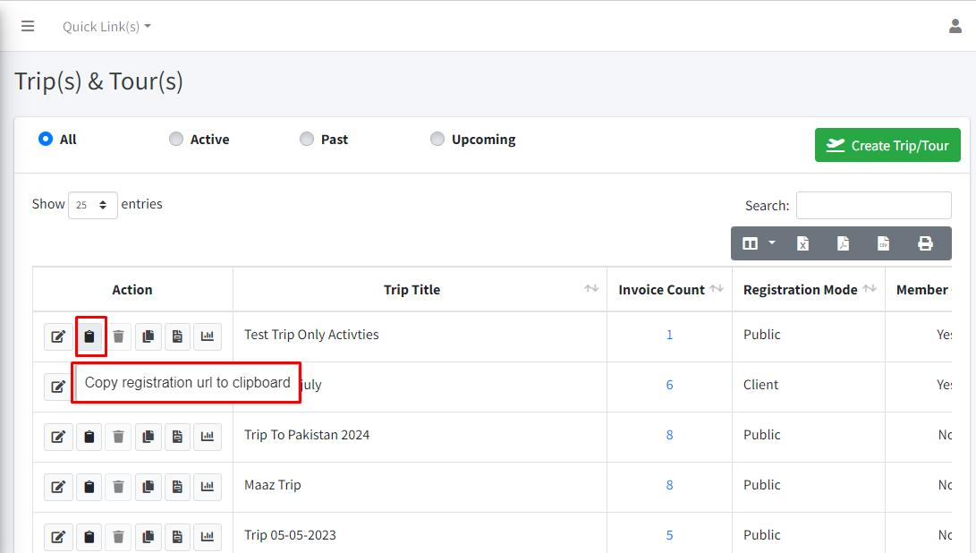Image resolution: width=976 pixels, height=553 pixels.
Task: Open chart report icon for Maaz Trip
Action: click(208, 487)
